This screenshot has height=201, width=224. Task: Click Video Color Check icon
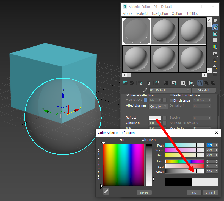coord(215,47)
